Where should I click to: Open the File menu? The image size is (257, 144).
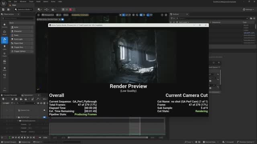tap(10, 2)
